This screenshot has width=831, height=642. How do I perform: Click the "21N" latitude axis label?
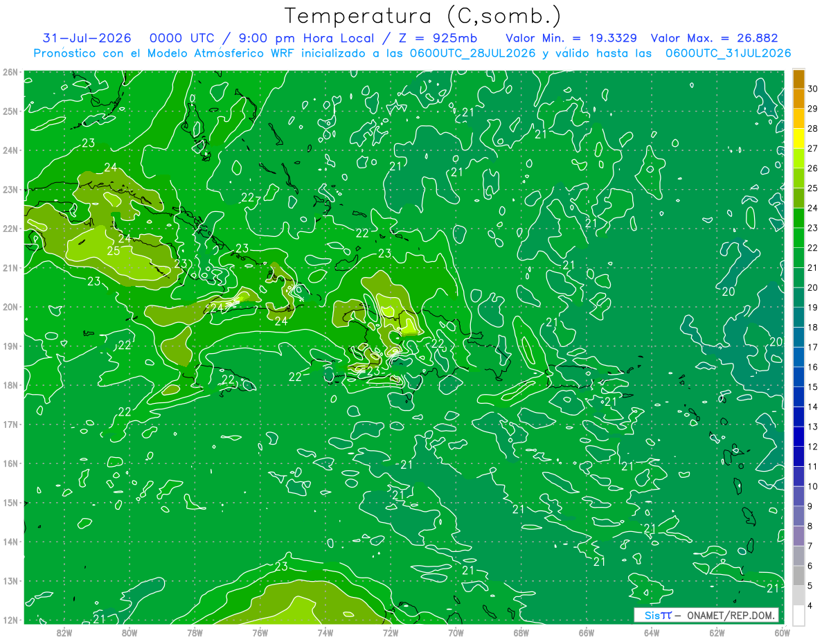(x=11, y=267)
